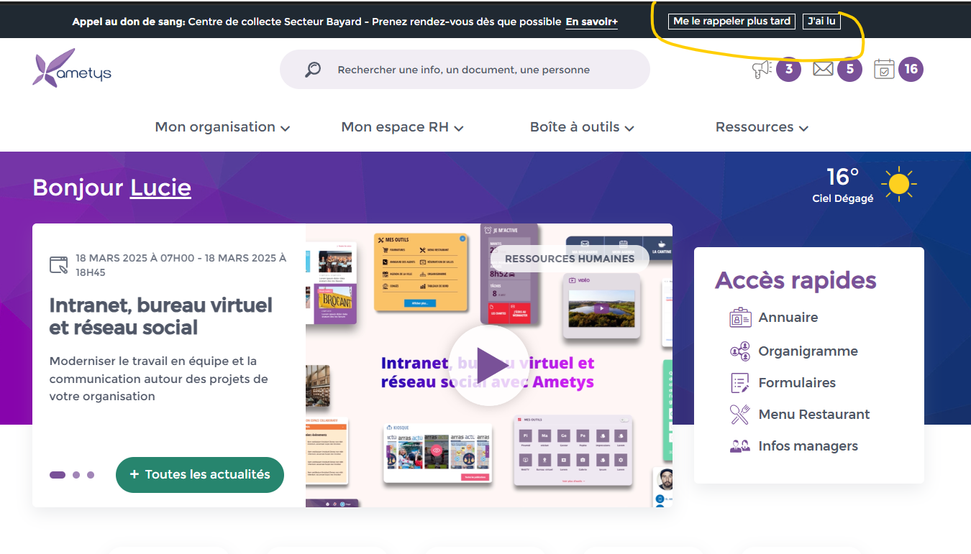Open the envelope messages icon
This screenshot has width=971, height=554.
coord(823,69)
